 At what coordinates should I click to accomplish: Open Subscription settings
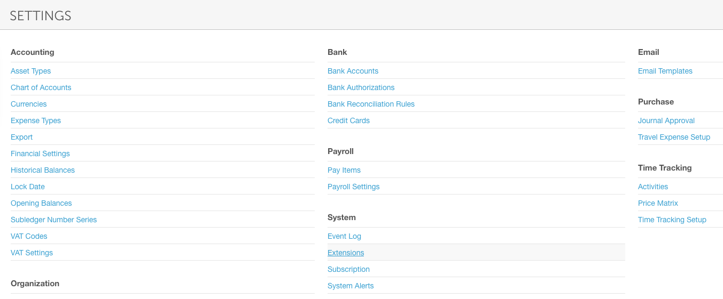[348, 269]
